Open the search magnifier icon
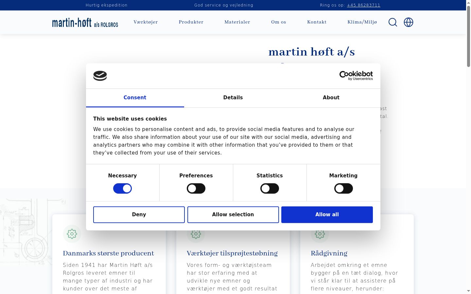 tap(393, 22)
